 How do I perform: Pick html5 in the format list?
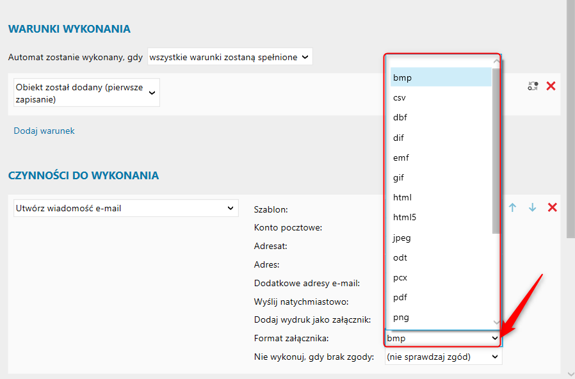[x=405, y=218]
